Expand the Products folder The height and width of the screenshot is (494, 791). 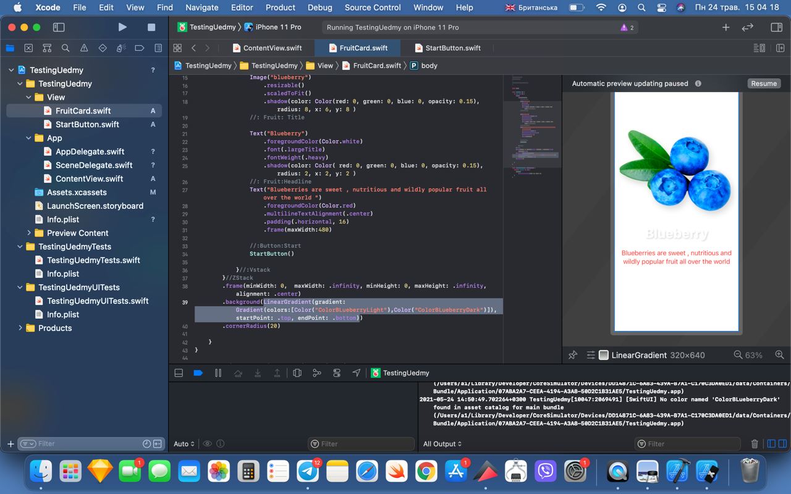[20, 328]
